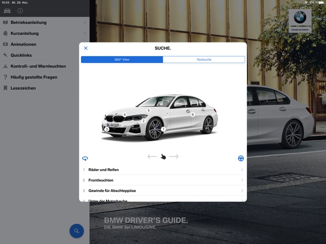The image size is (326, 244).
Task: Click the Quicklinks pin icon
Action: (6, 55)
